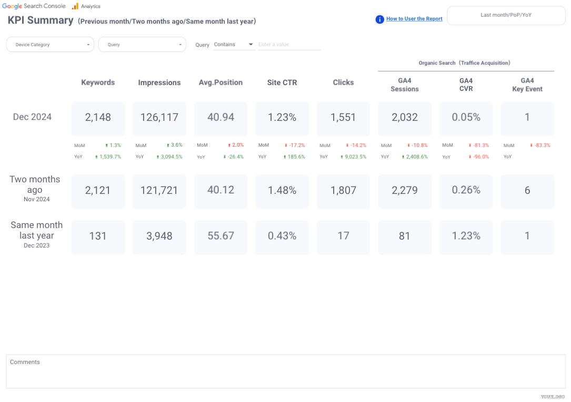571x402 pixels.
Task: Click the Analytics bar chart logo
Action: (x=75, y=6)
